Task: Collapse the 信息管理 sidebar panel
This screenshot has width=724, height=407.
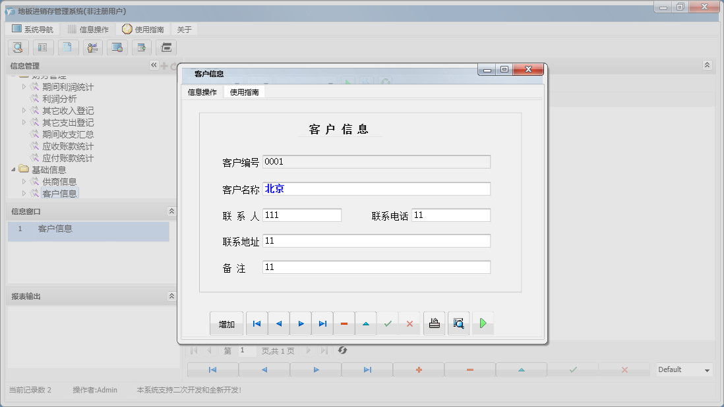Action: pyautogui.click(x=154, y=65)
